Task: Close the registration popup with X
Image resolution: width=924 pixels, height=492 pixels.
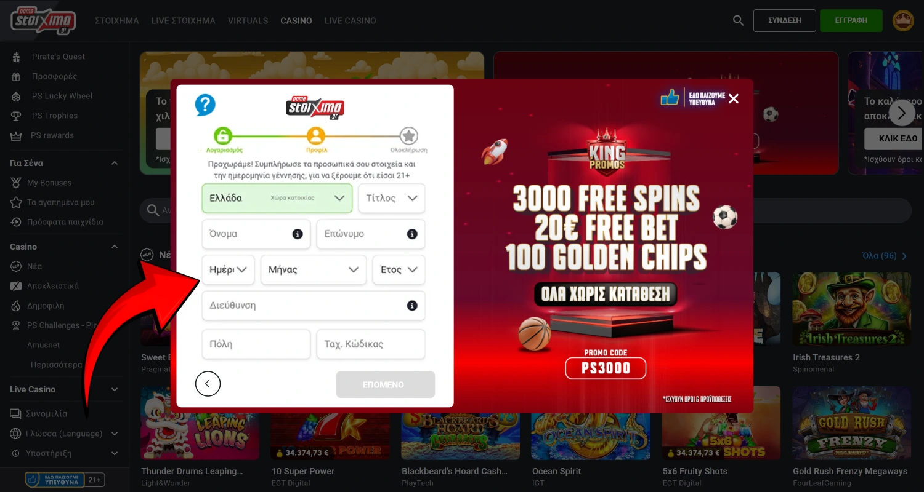Action: (733, 98)
